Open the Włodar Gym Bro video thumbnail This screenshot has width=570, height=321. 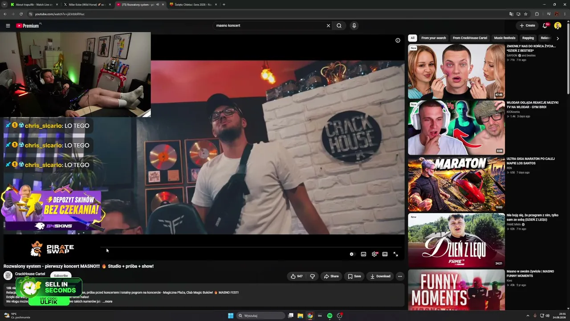[x=456, y=128]
